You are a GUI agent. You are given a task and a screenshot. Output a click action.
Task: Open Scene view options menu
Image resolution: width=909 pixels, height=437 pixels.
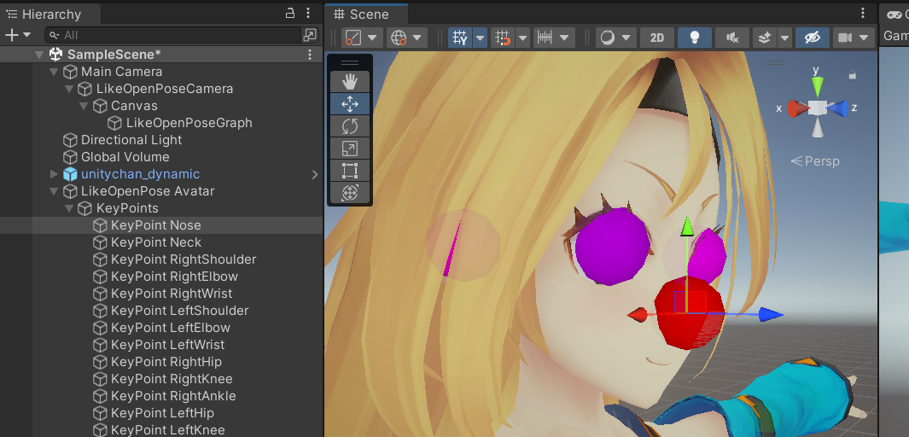[863, 13]
